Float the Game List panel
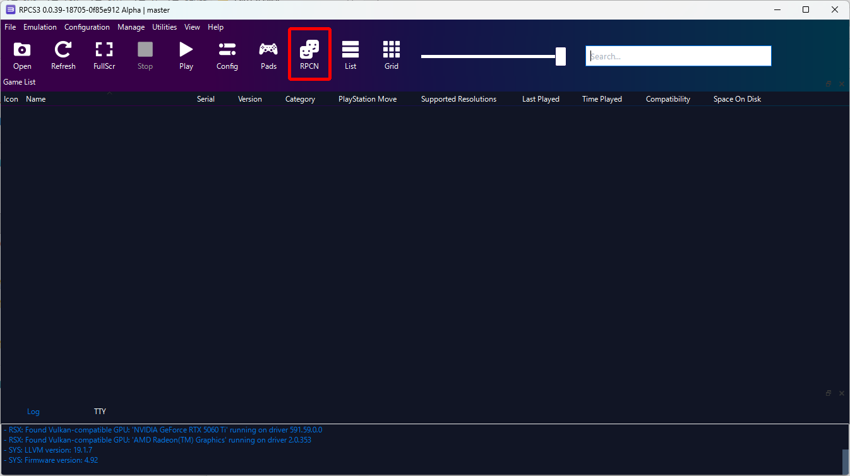Viewport: 850px width, 476px height. click(829, 84)
